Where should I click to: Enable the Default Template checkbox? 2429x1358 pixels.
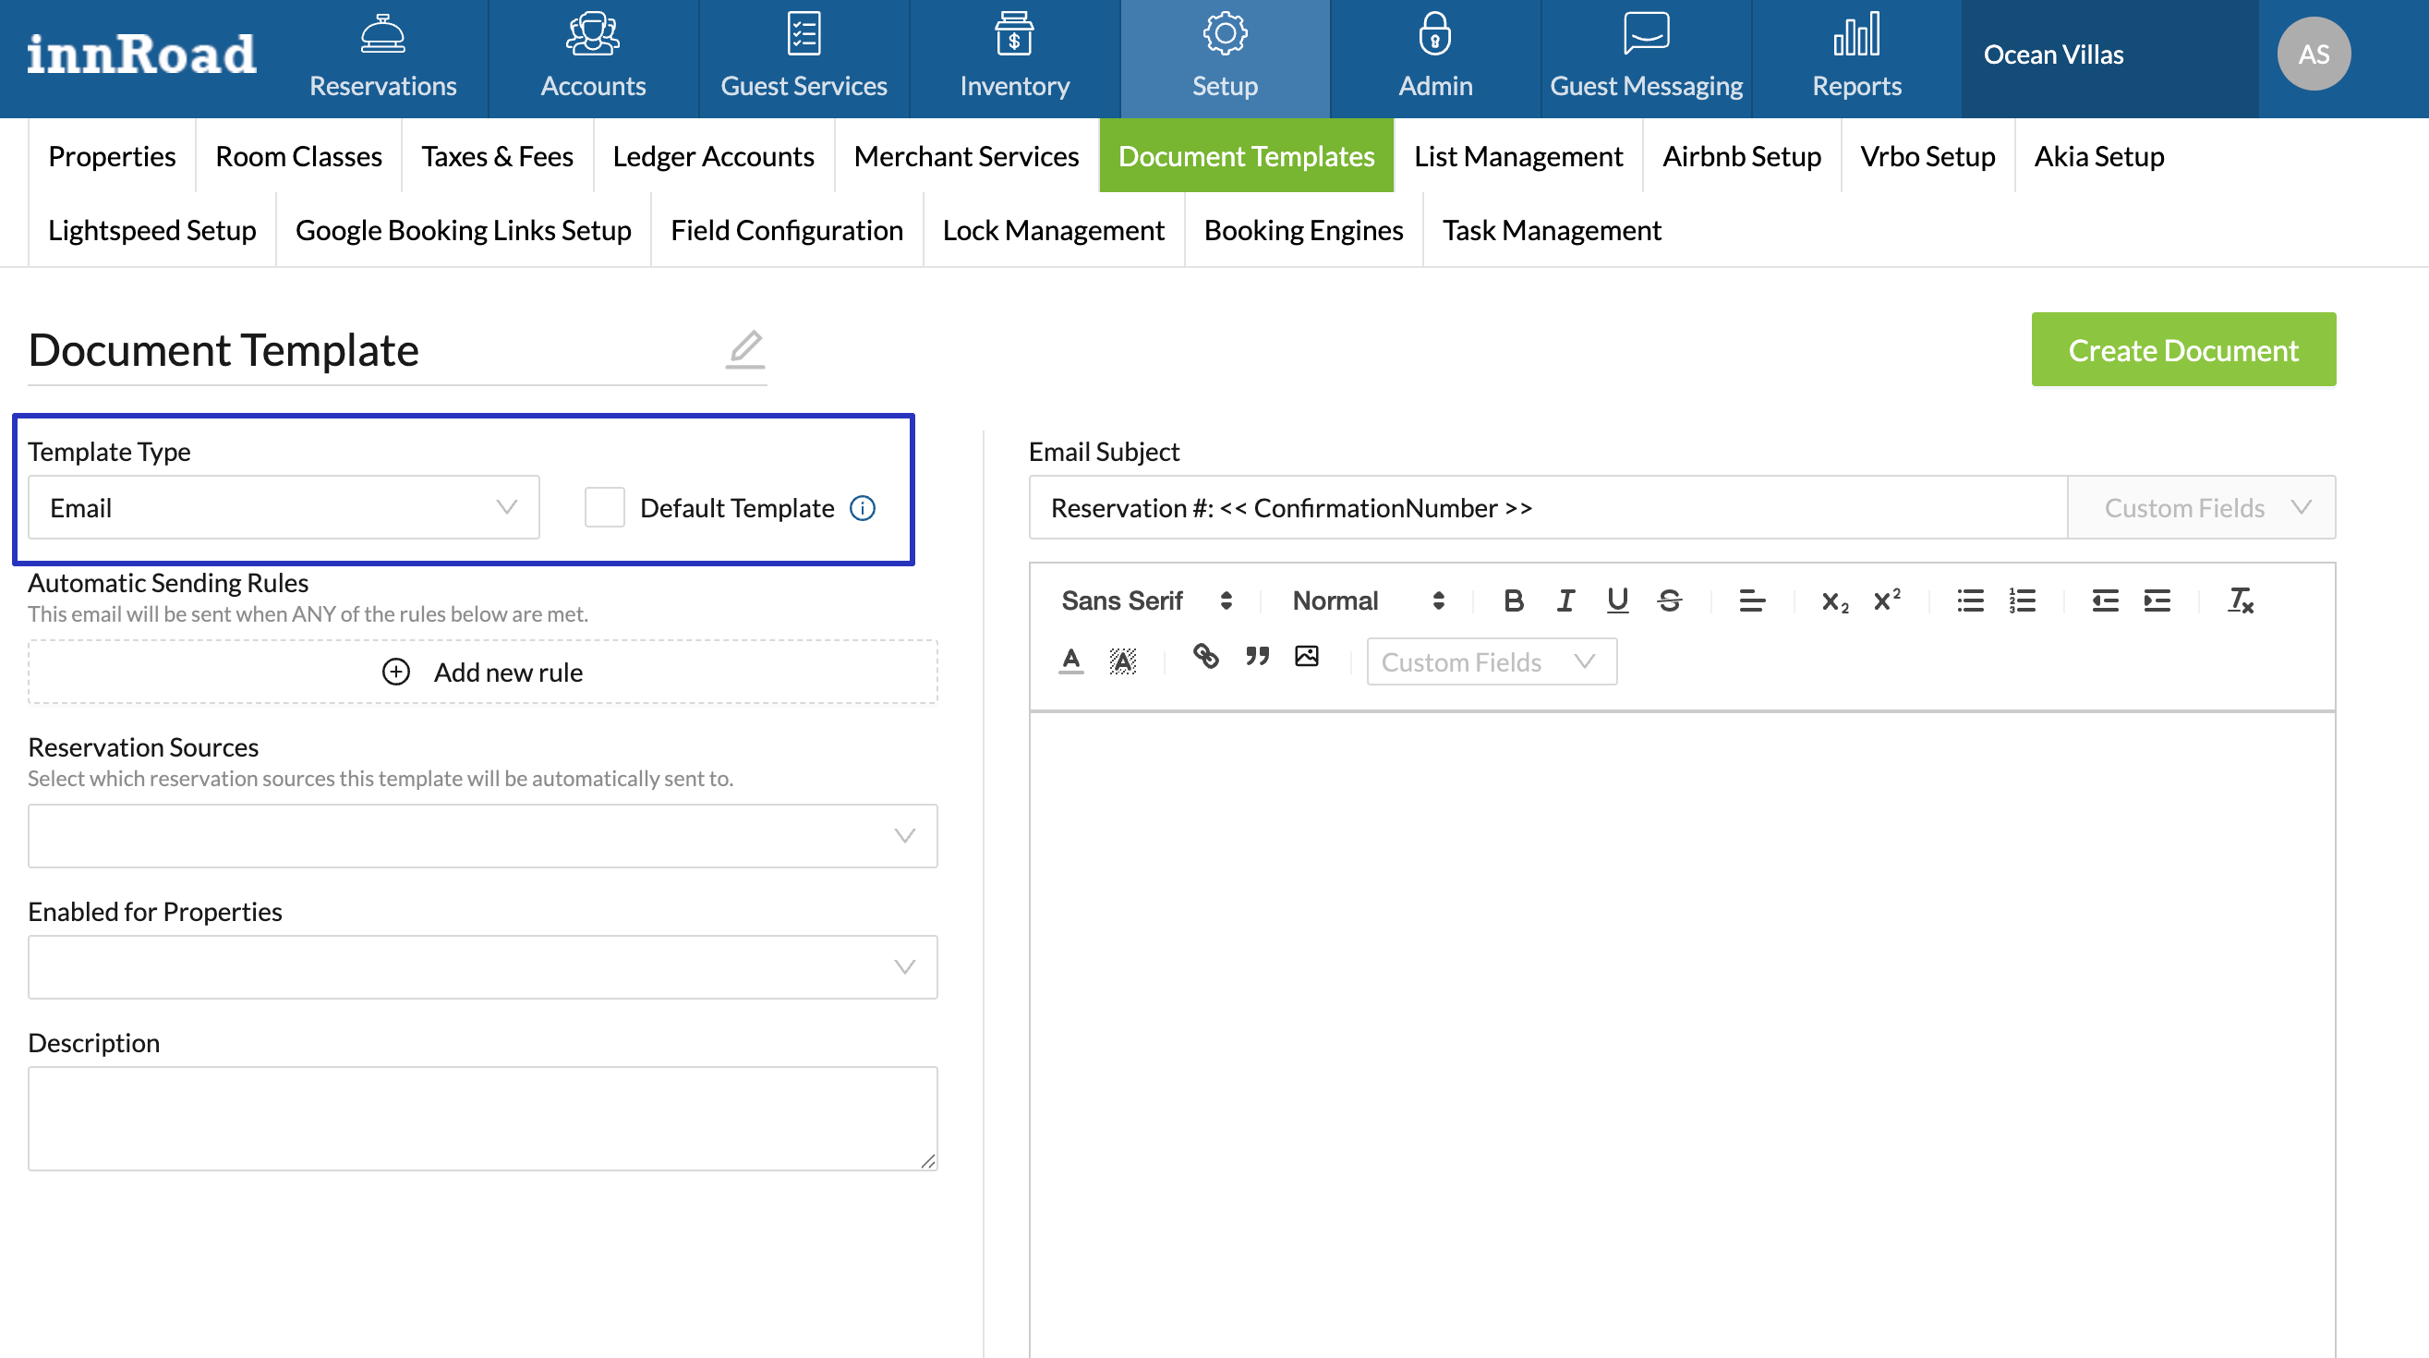coord(603,508)
